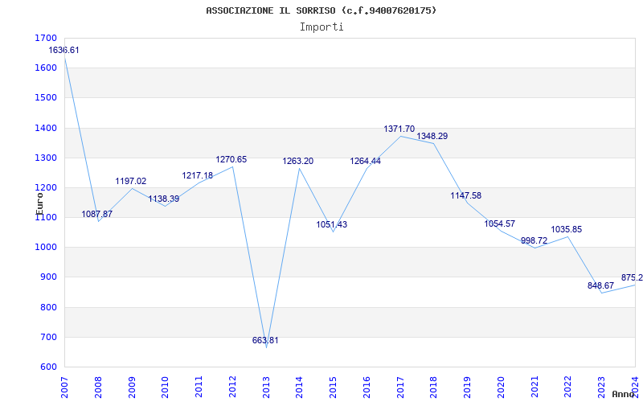Click the Euro y-axis title

[x=39, y=203]
